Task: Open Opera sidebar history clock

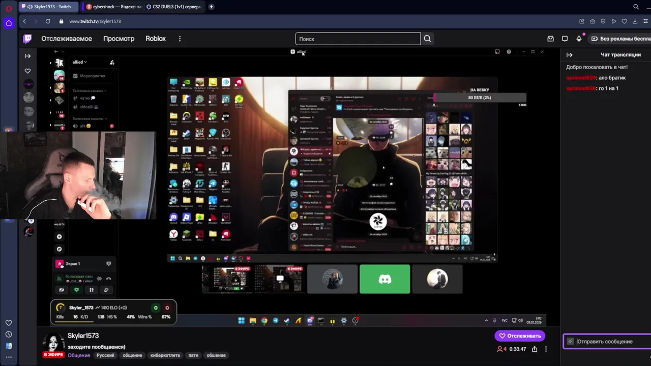Action: 9,334
